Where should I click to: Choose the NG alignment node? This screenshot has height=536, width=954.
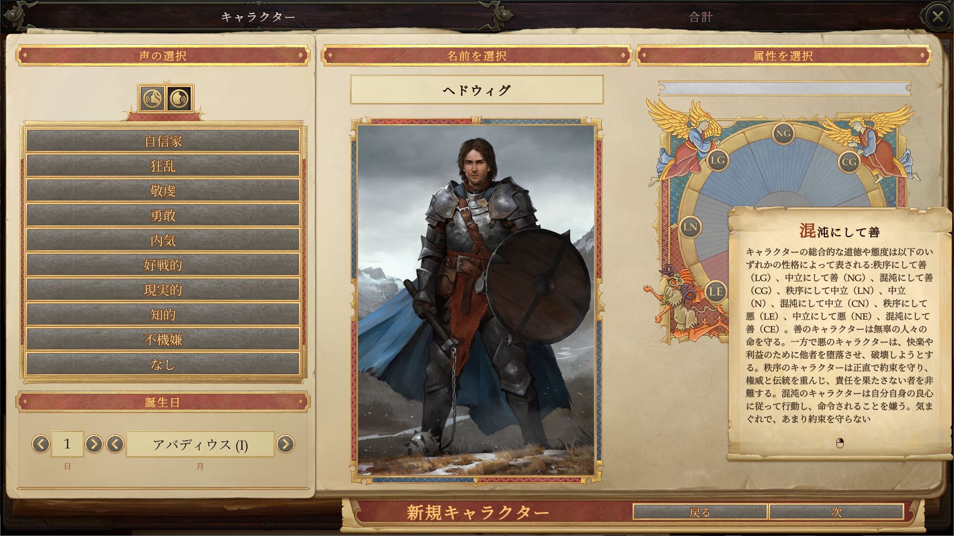click(783, 134)
